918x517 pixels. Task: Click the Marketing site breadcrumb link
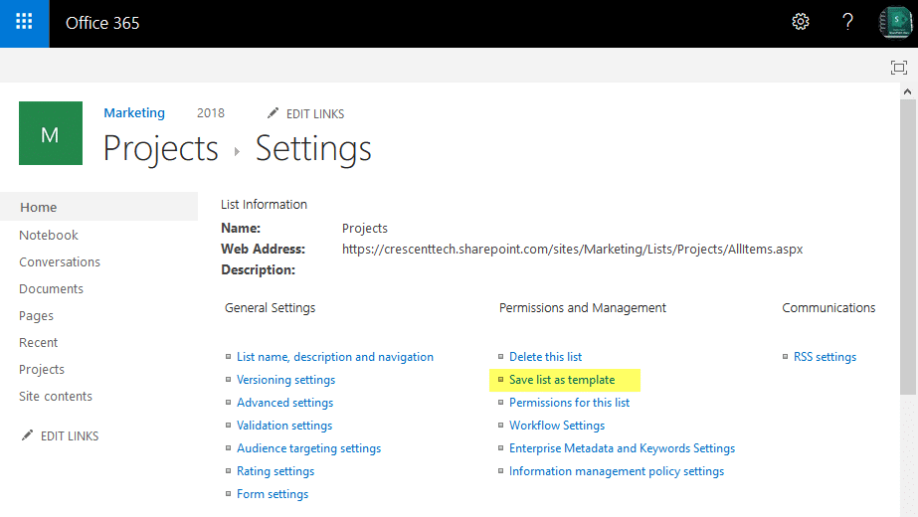tap(134, 113)
